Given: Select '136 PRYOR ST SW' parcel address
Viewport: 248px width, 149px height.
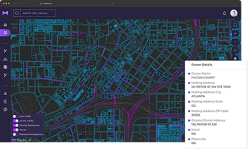Looking at the screenshot, I should click(204, 124).
